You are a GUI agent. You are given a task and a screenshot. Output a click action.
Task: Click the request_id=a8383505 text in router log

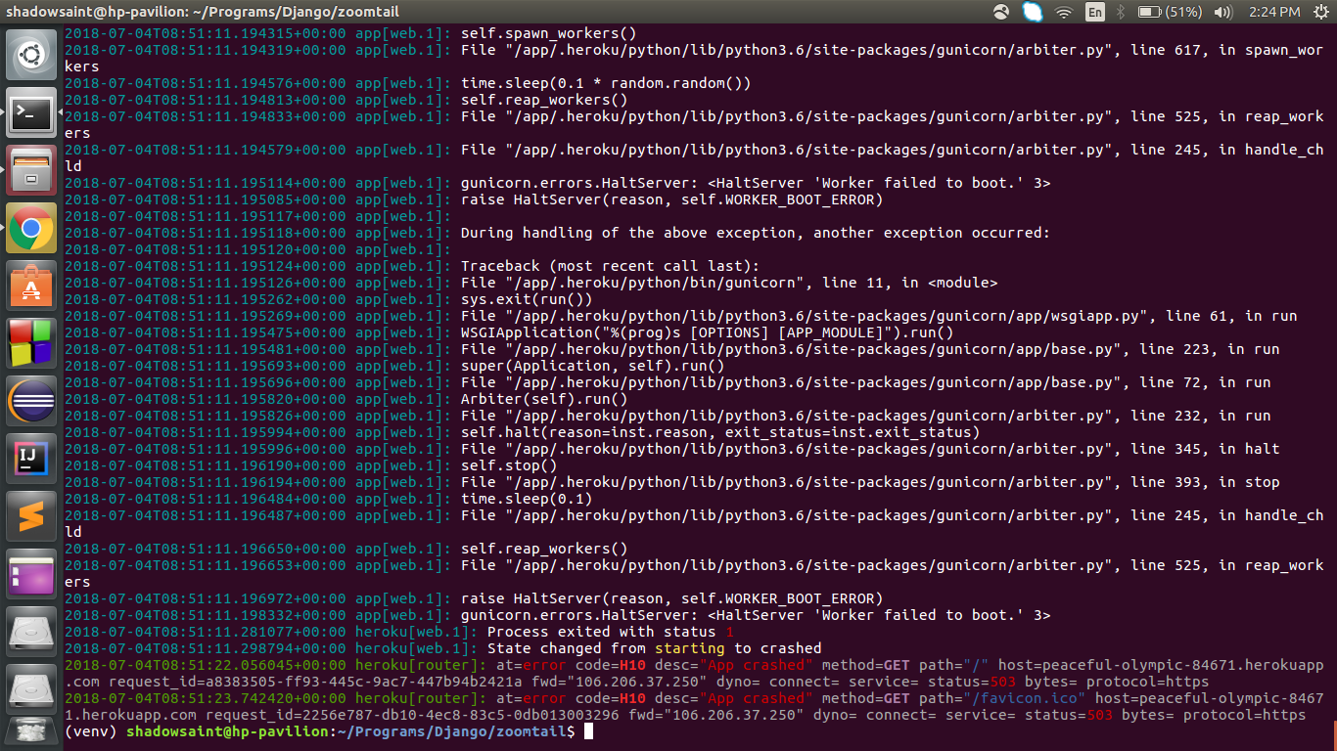(315, 682)
